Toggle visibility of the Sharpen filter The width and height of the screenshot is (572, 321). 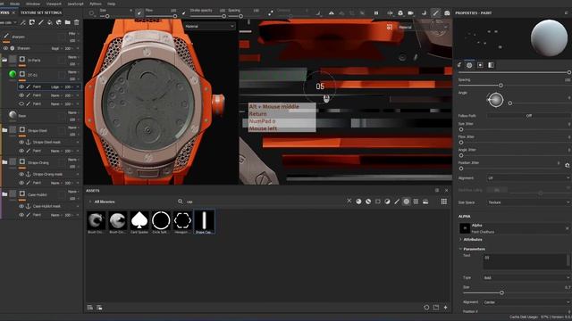(x=5, y=48)
